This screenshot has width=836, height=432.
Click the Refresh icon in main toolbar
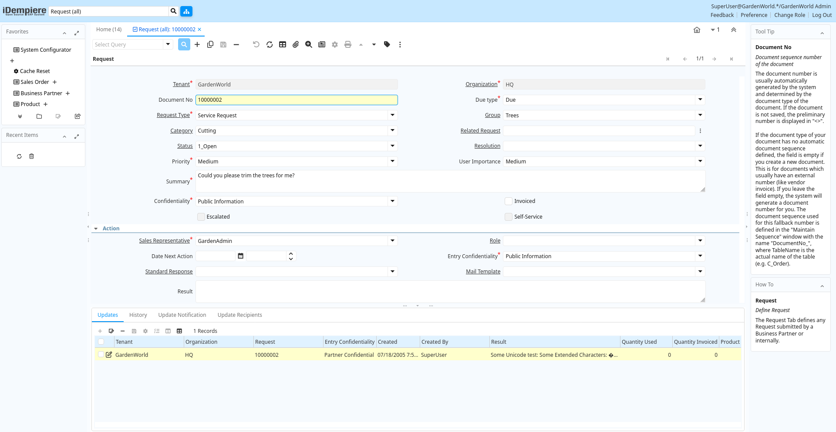(270, 44)
